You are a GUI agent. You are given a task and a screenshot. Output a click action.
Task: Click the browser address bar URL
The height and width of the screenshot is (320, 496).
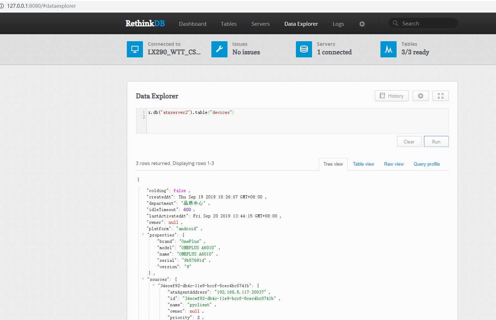pos(42,6)
